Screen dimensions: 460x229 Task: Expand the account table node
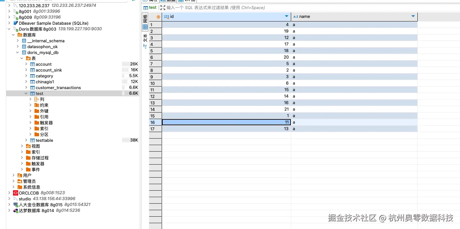(x=26, y=64)
